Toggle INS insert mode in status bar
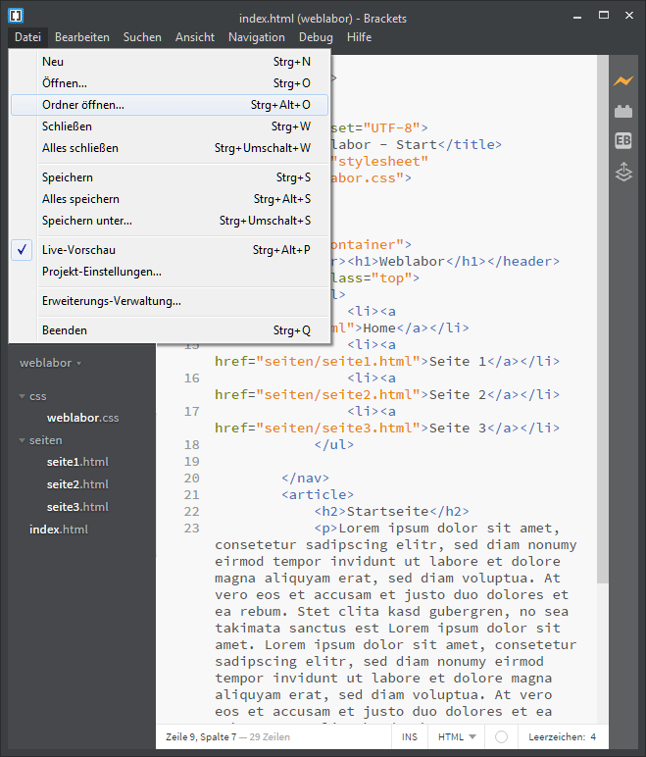 [409, 736]
